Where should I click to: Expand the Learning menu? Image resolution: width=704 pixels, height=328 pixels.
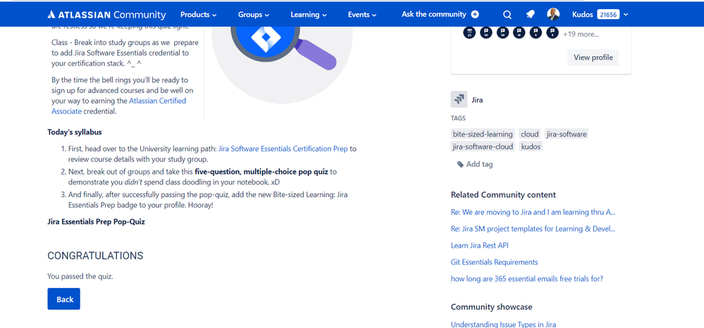click(309, 14)
